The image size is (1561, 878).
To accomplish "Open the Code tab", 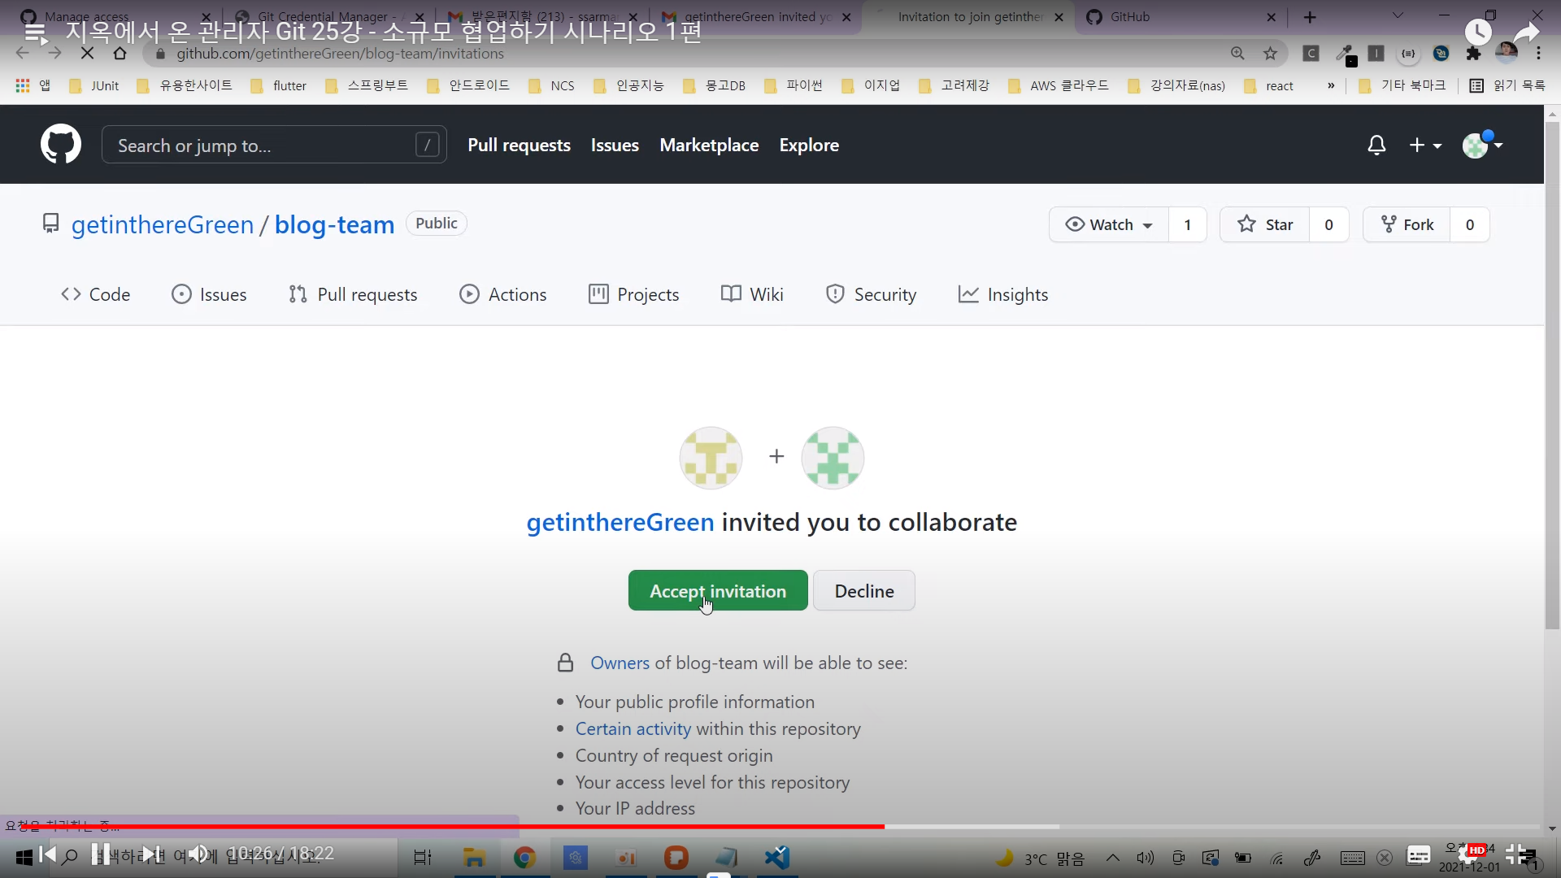I will (x=96, y=294).
